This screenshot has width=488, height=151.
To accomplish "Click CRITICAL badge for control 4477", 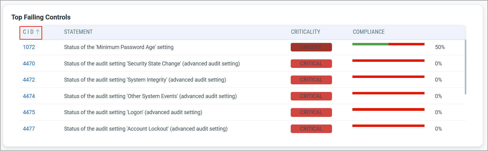I will [311, 129].
